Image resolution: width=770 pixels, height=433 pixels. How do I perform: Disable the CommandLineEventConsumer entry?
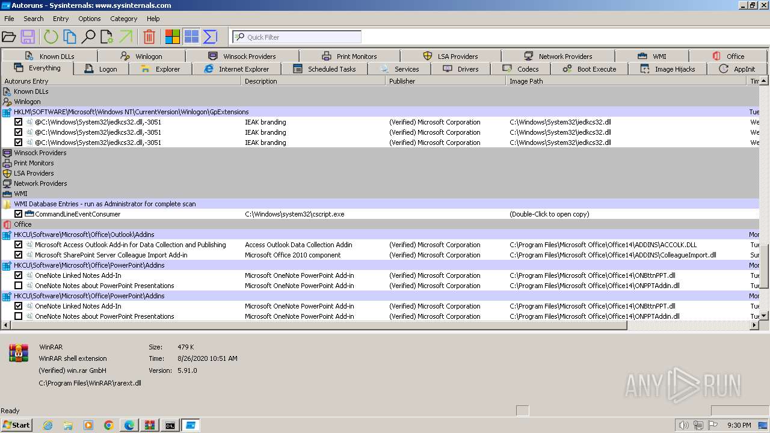[x=18, y=214]
